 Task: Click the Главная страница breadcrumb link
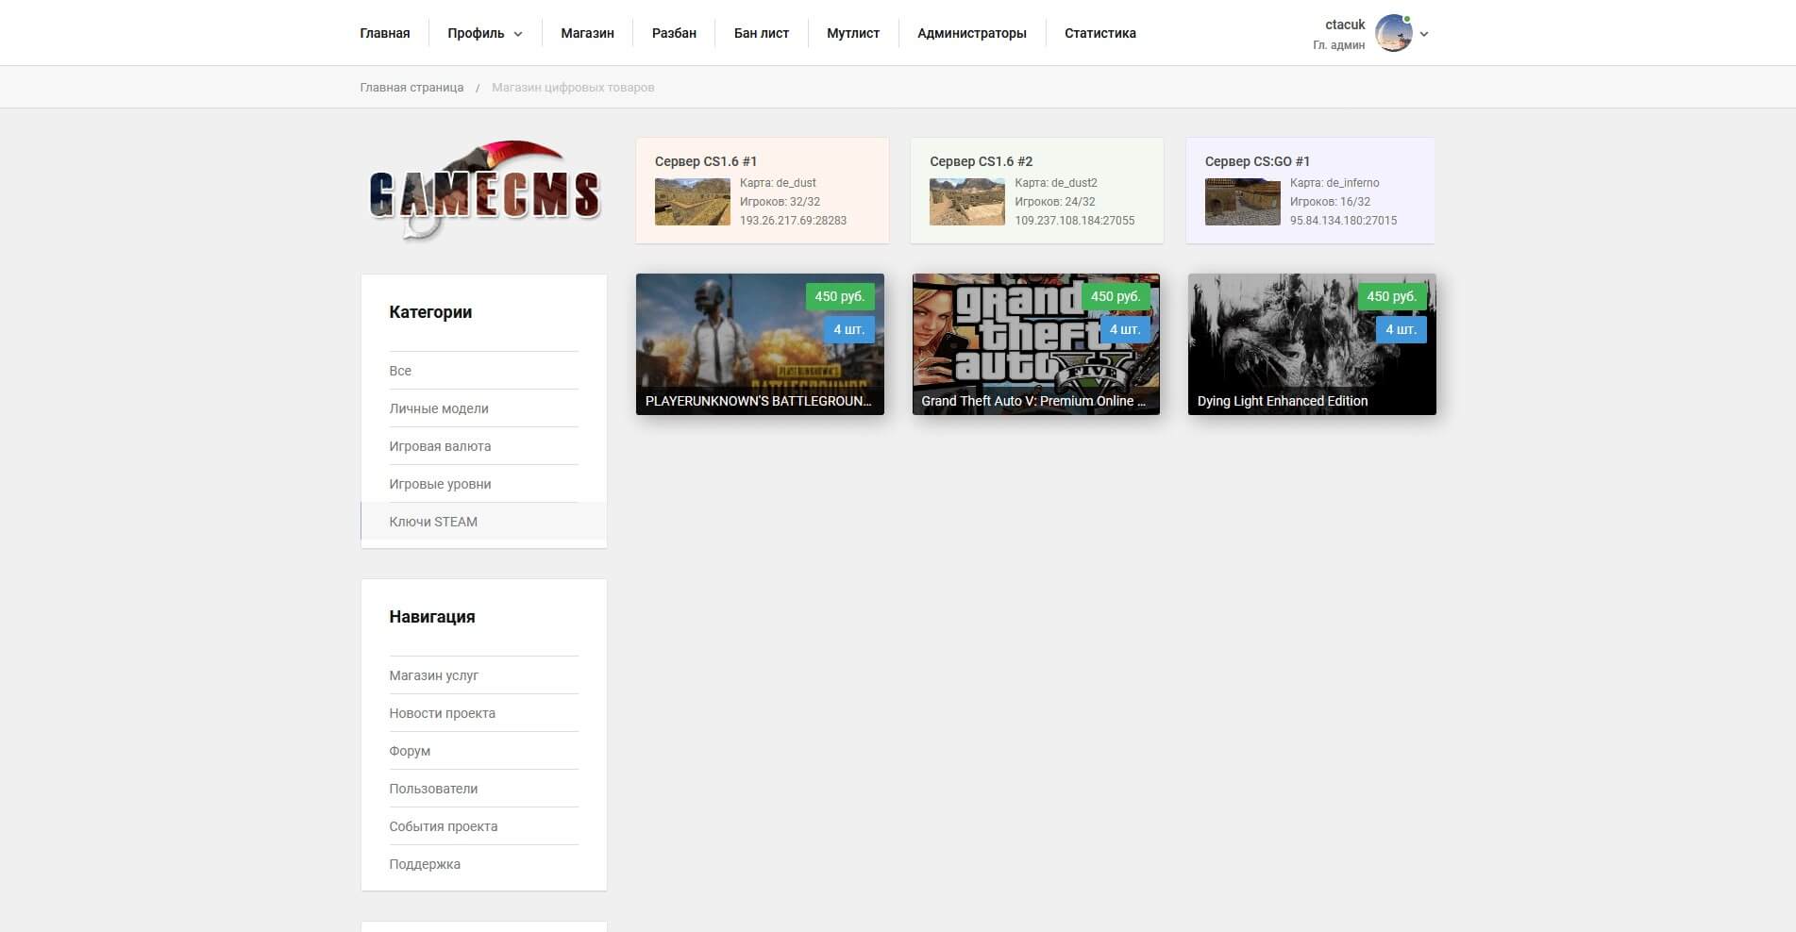(x=411, y=88)
